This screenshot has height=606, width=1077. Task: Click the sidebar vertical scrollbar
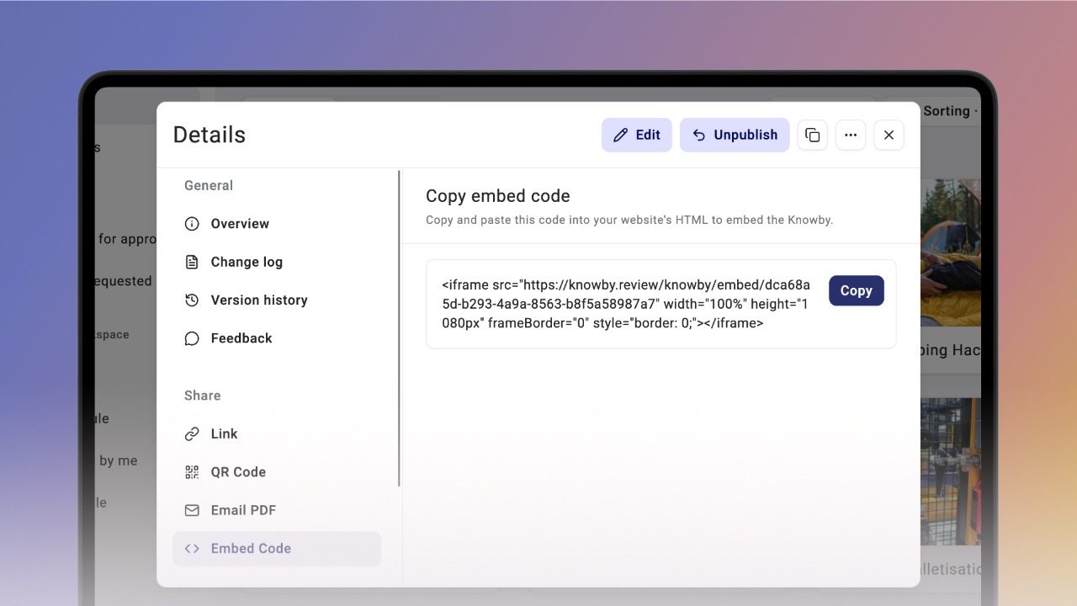(399, 328)
